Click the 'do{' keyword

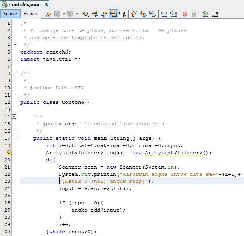(50, 160)
